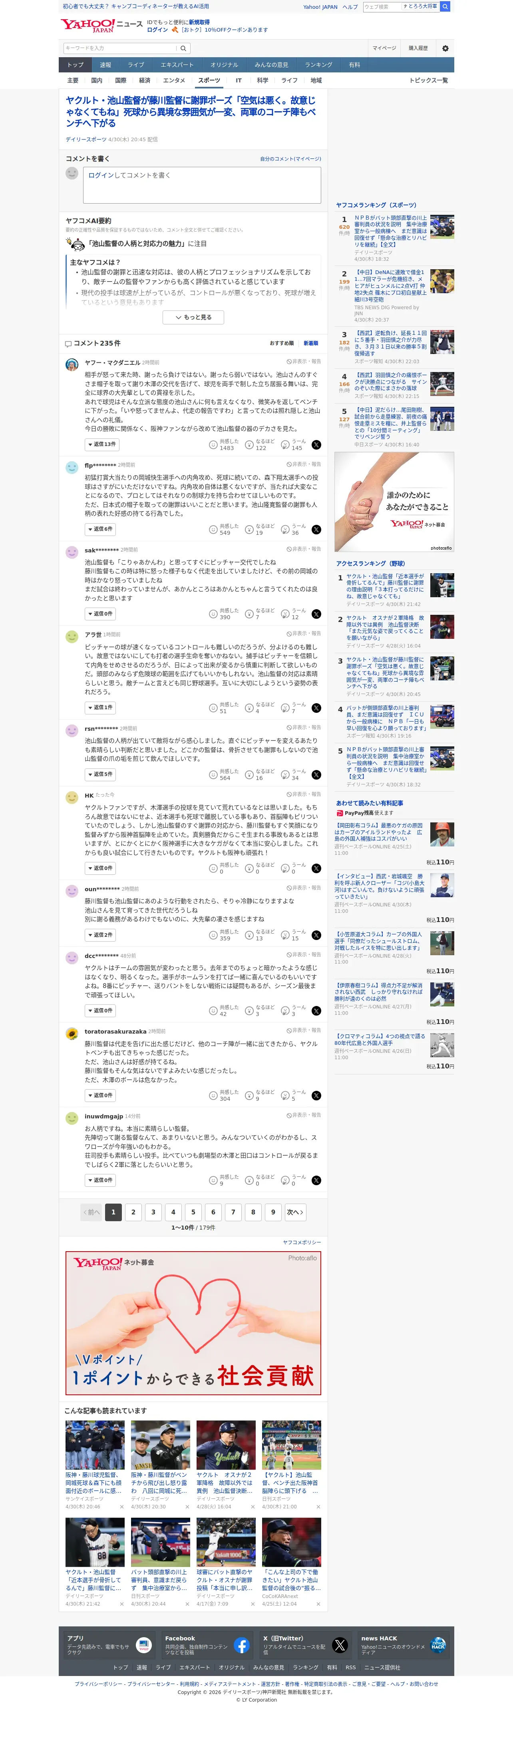Share flp******** comment via X icon
Viewport: 513px width, 1748px height.
pos(316,530)
